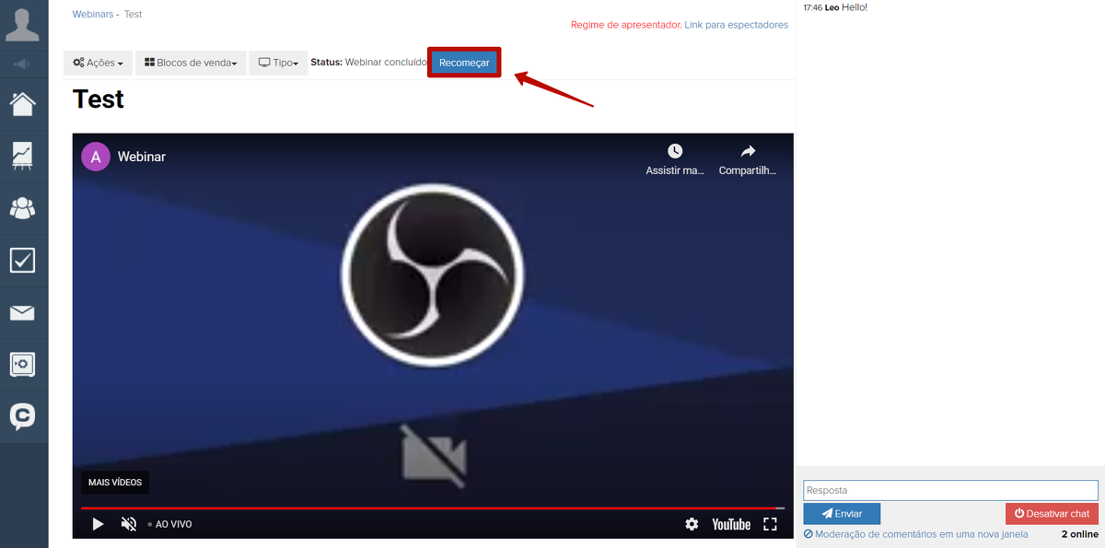Open the chat bubble sidebar icon
The width and height of the screenshot is (1105, 548).
[22, 416]
